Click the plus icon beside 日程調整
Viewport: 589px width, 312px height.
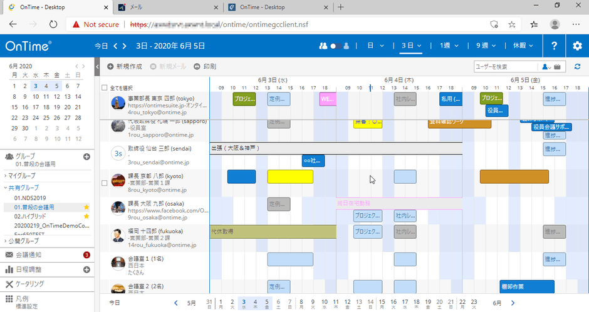[x=86, y=269]
